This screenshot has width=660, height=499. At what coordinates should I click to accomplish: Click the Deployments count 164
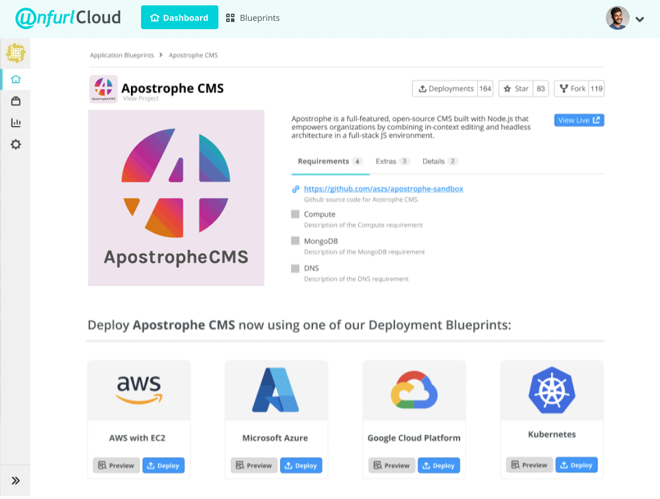click(x=485, y=89)
